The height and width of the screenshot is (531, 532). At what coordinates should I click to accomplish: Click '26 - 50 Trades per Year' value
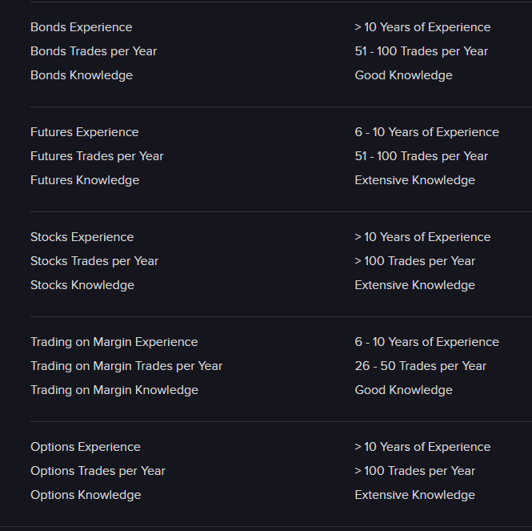pyautogui.click(x=420, y=366)
